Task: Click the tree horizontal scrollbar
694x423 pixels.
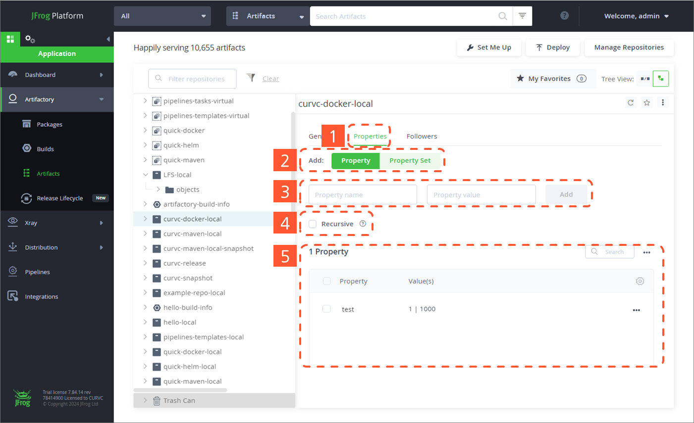Action: tap(180, 390)
